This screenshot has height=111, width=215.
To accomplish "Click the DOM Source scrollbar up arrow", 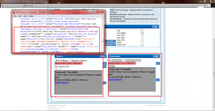I will tap(102, 19).
